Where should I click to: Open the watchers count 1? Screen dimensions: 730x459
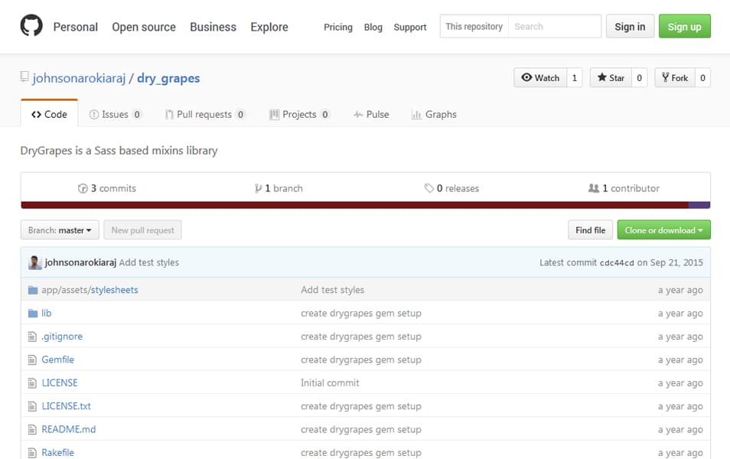(575, 78)
